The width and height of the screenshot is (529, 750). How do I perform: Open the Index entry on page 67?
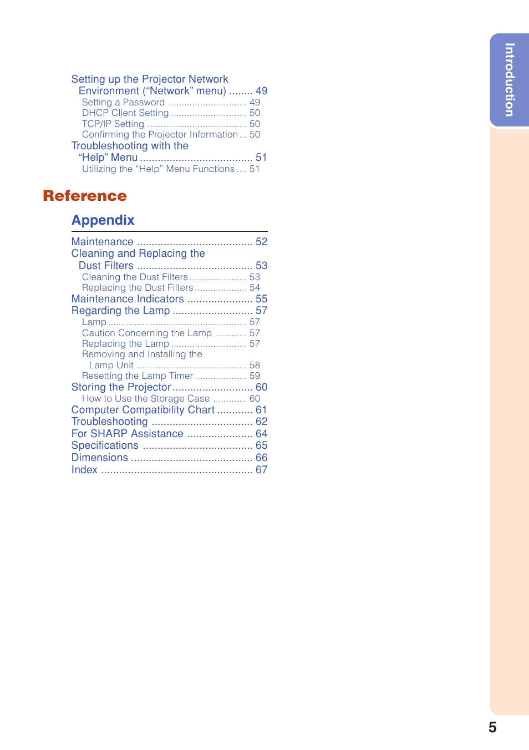(84, 470)
